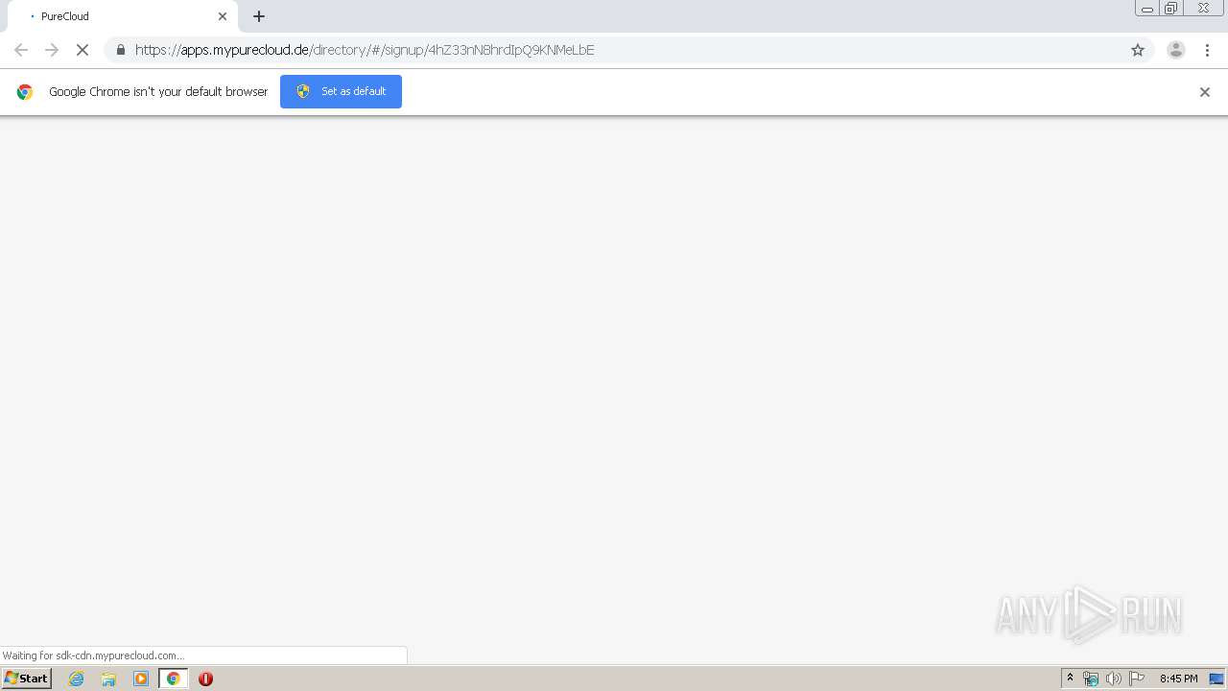Screen dimensions: 1228x691
Task: Dismiss the default browser notification bar
Action: (1205, 92)
